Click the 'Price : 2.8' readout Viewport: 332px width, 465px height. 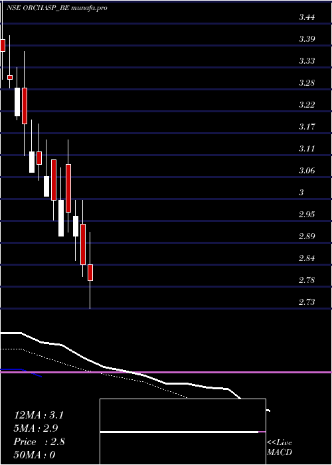[x=39, y=442]
